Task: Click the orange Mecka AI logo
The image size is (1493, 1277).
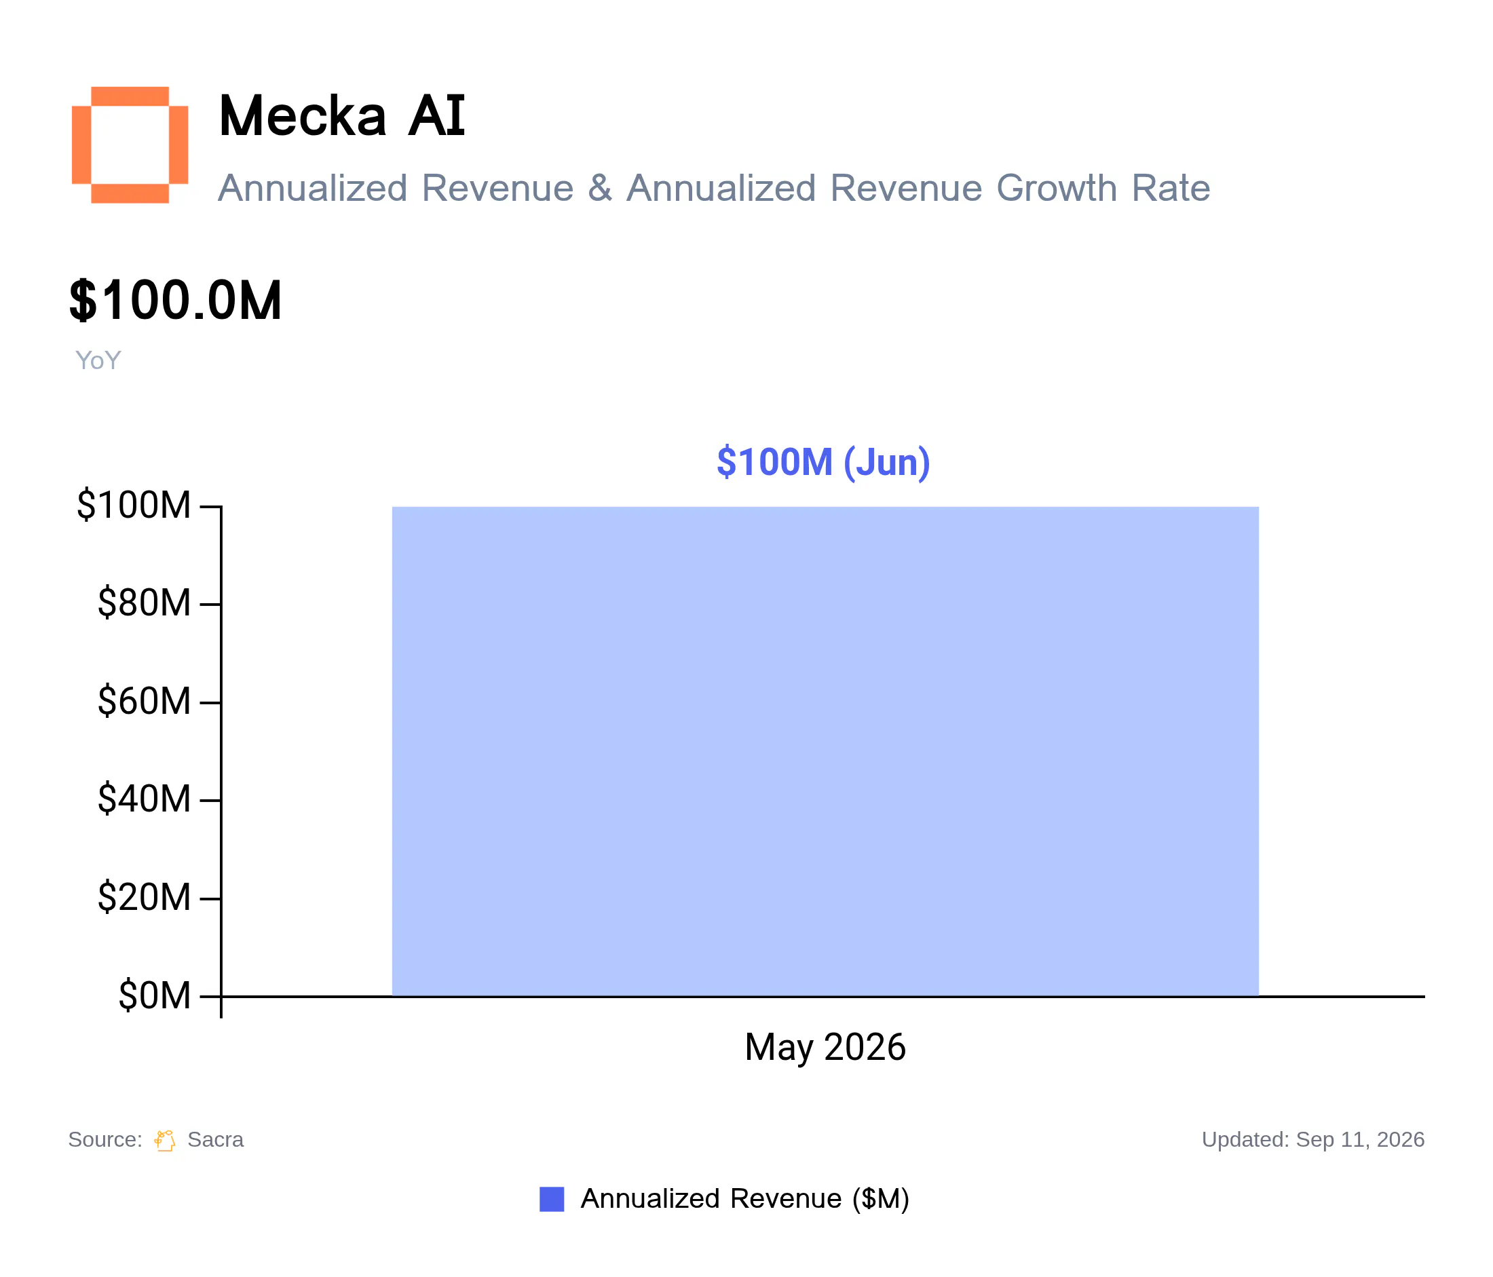Action: pos(130,145)
